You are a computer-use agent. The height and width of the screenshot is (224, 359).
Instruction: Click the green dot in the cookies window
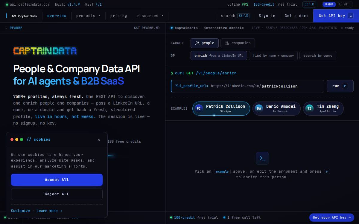coord(22,139)
